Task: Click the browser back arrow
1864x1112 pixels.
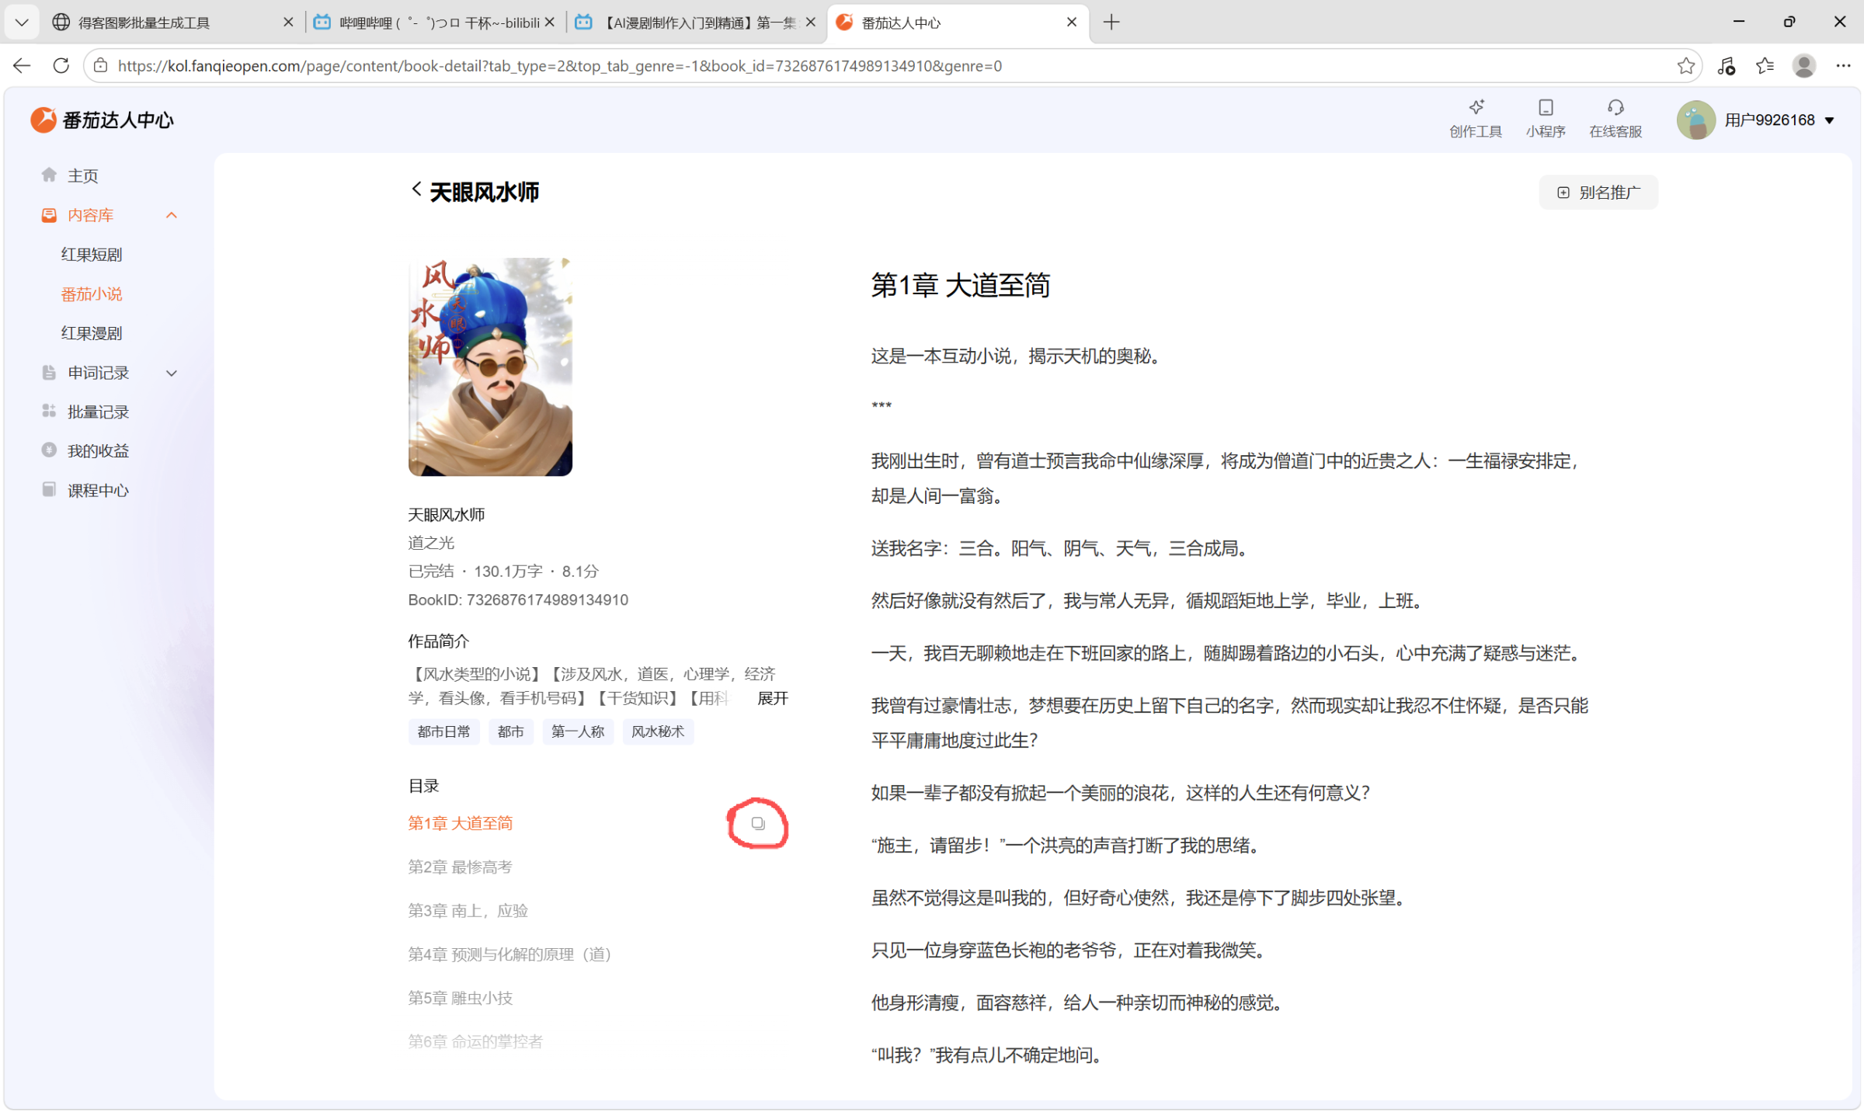Action: tap(22, 66)
